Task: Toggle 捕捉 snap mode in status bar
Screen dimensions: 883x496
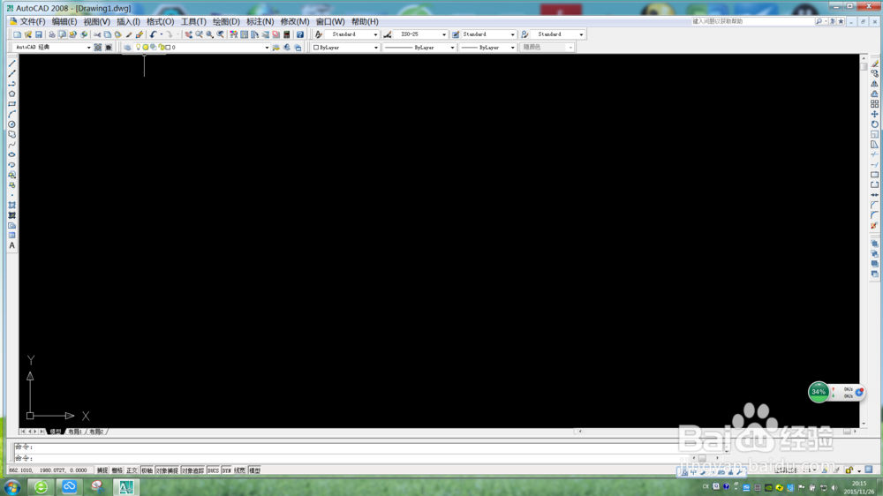Action: coord(102,470)
